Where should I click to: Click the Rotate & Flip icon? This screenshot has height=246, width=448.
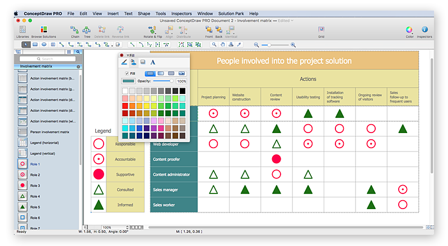151,30
